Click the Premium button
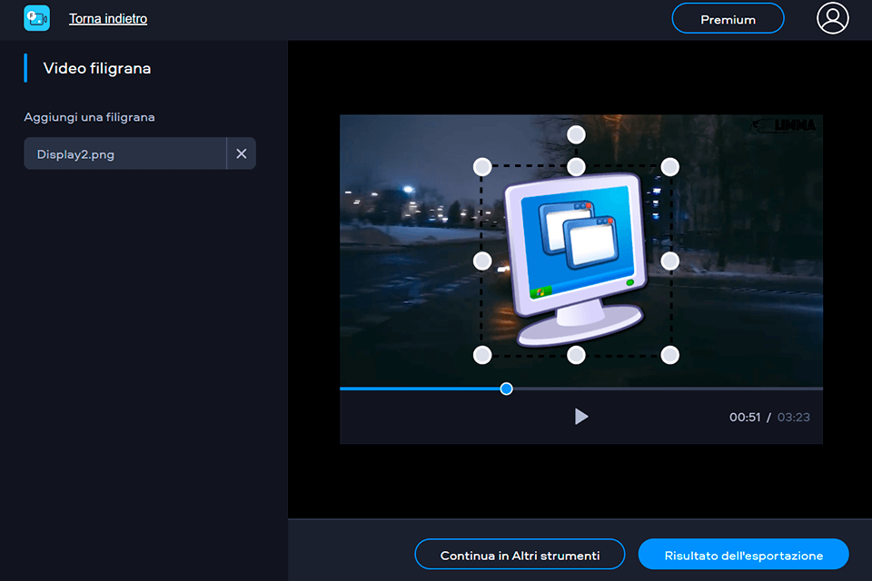Viewport: 872px width, 581px height. point(727,18)
